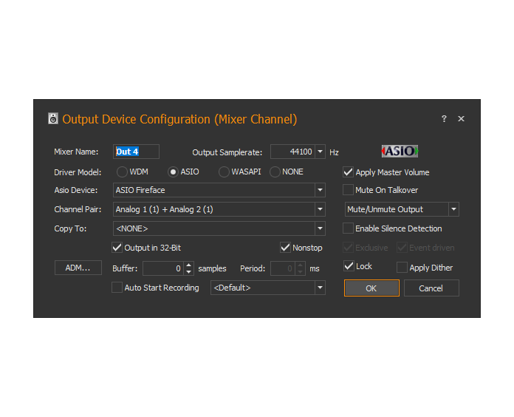514x417 pixels.
Task: Click the dialog title text
Action: click(x=179, y=119)
